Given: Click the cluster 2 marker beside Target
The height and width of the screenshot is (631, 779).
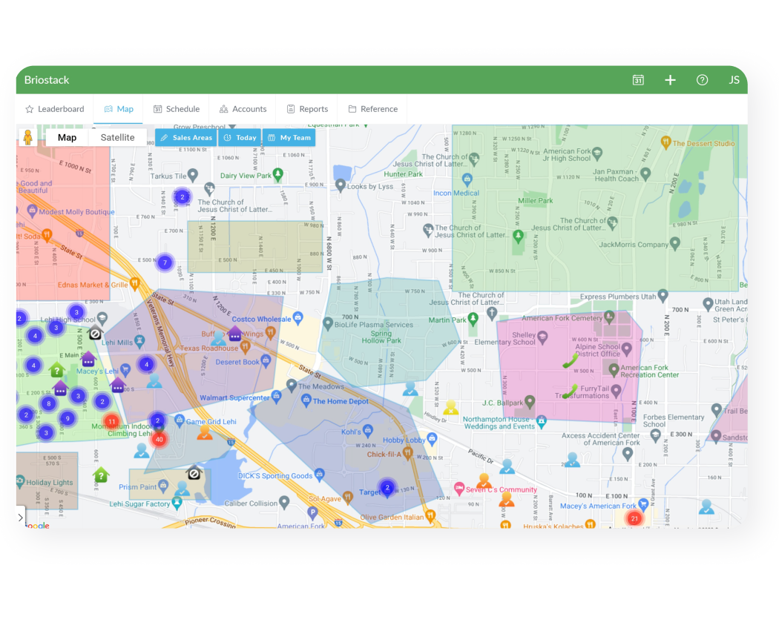Looking at the screenshot, I should point(387,487).
